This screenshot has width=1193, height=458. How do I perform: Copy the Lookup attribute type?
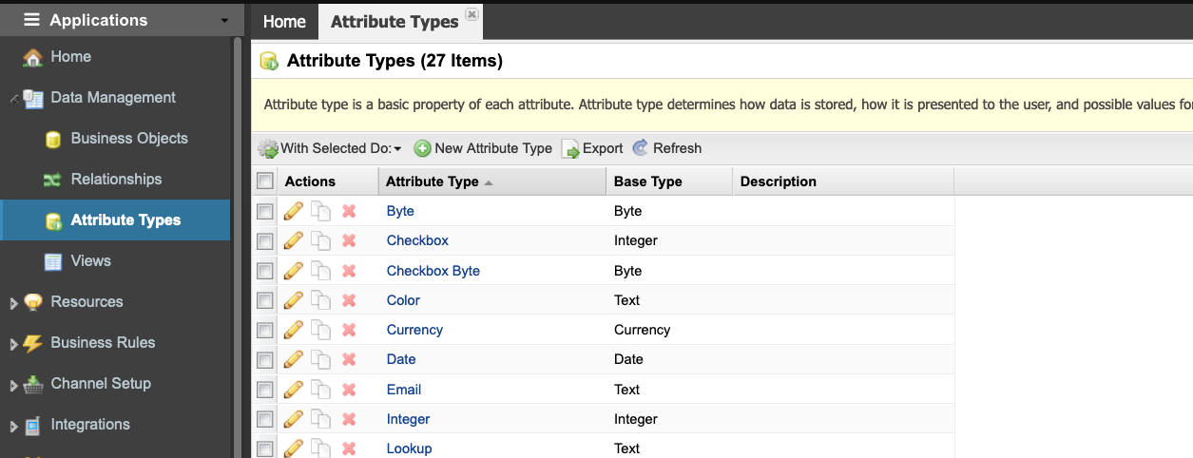321,448
